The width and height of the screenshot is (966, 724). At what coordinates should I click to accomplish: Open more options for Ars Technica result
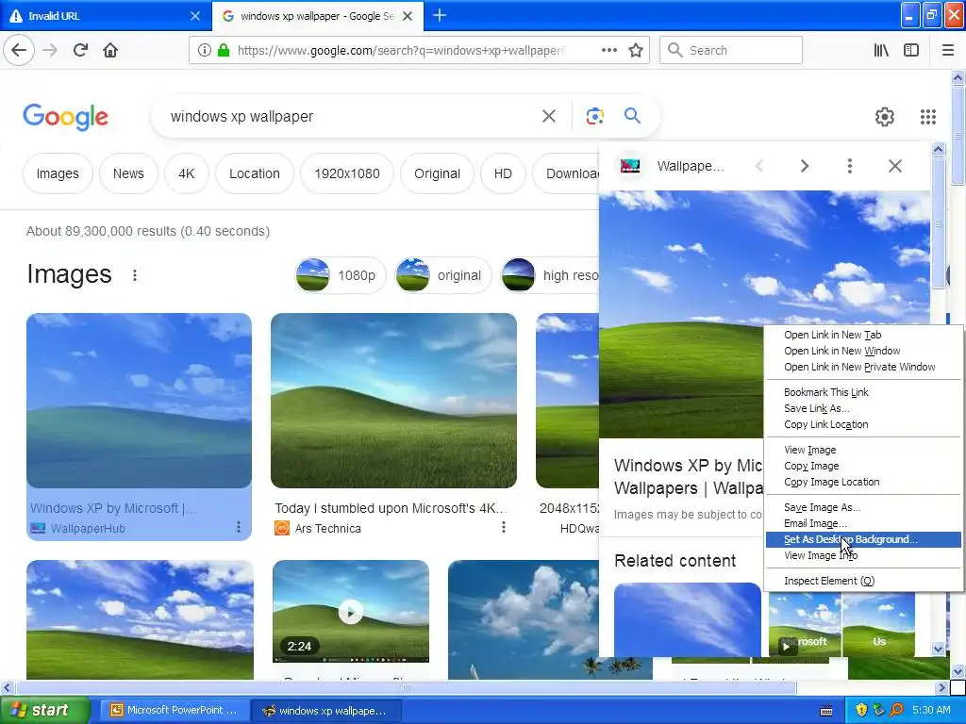[504, 527]
